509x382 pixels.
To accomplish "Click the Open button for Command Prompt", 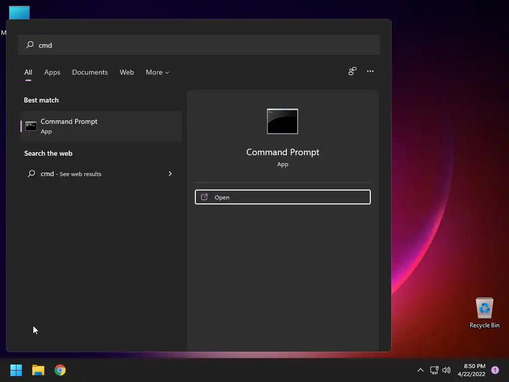I will (283, 197).
